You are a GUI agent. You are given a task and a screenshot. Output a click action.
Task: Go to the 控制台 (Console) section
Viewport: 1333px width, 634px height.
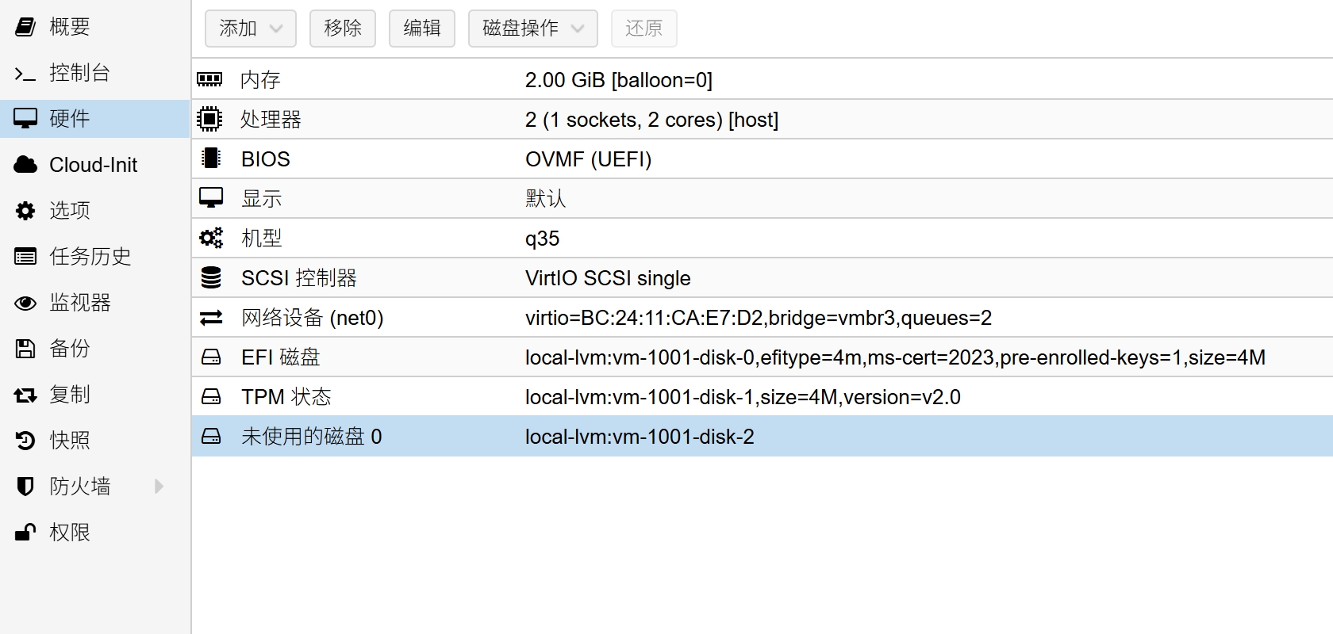click(79, 73)
